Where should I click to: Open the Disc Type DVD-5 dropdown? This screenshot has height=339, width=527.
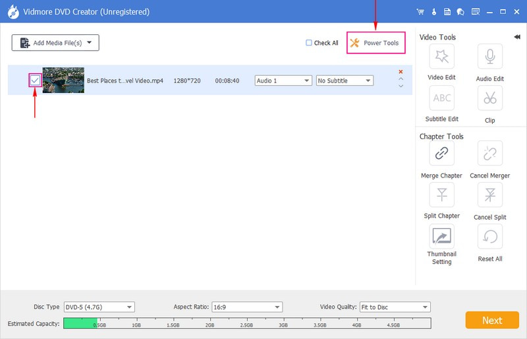coord(99,307)
